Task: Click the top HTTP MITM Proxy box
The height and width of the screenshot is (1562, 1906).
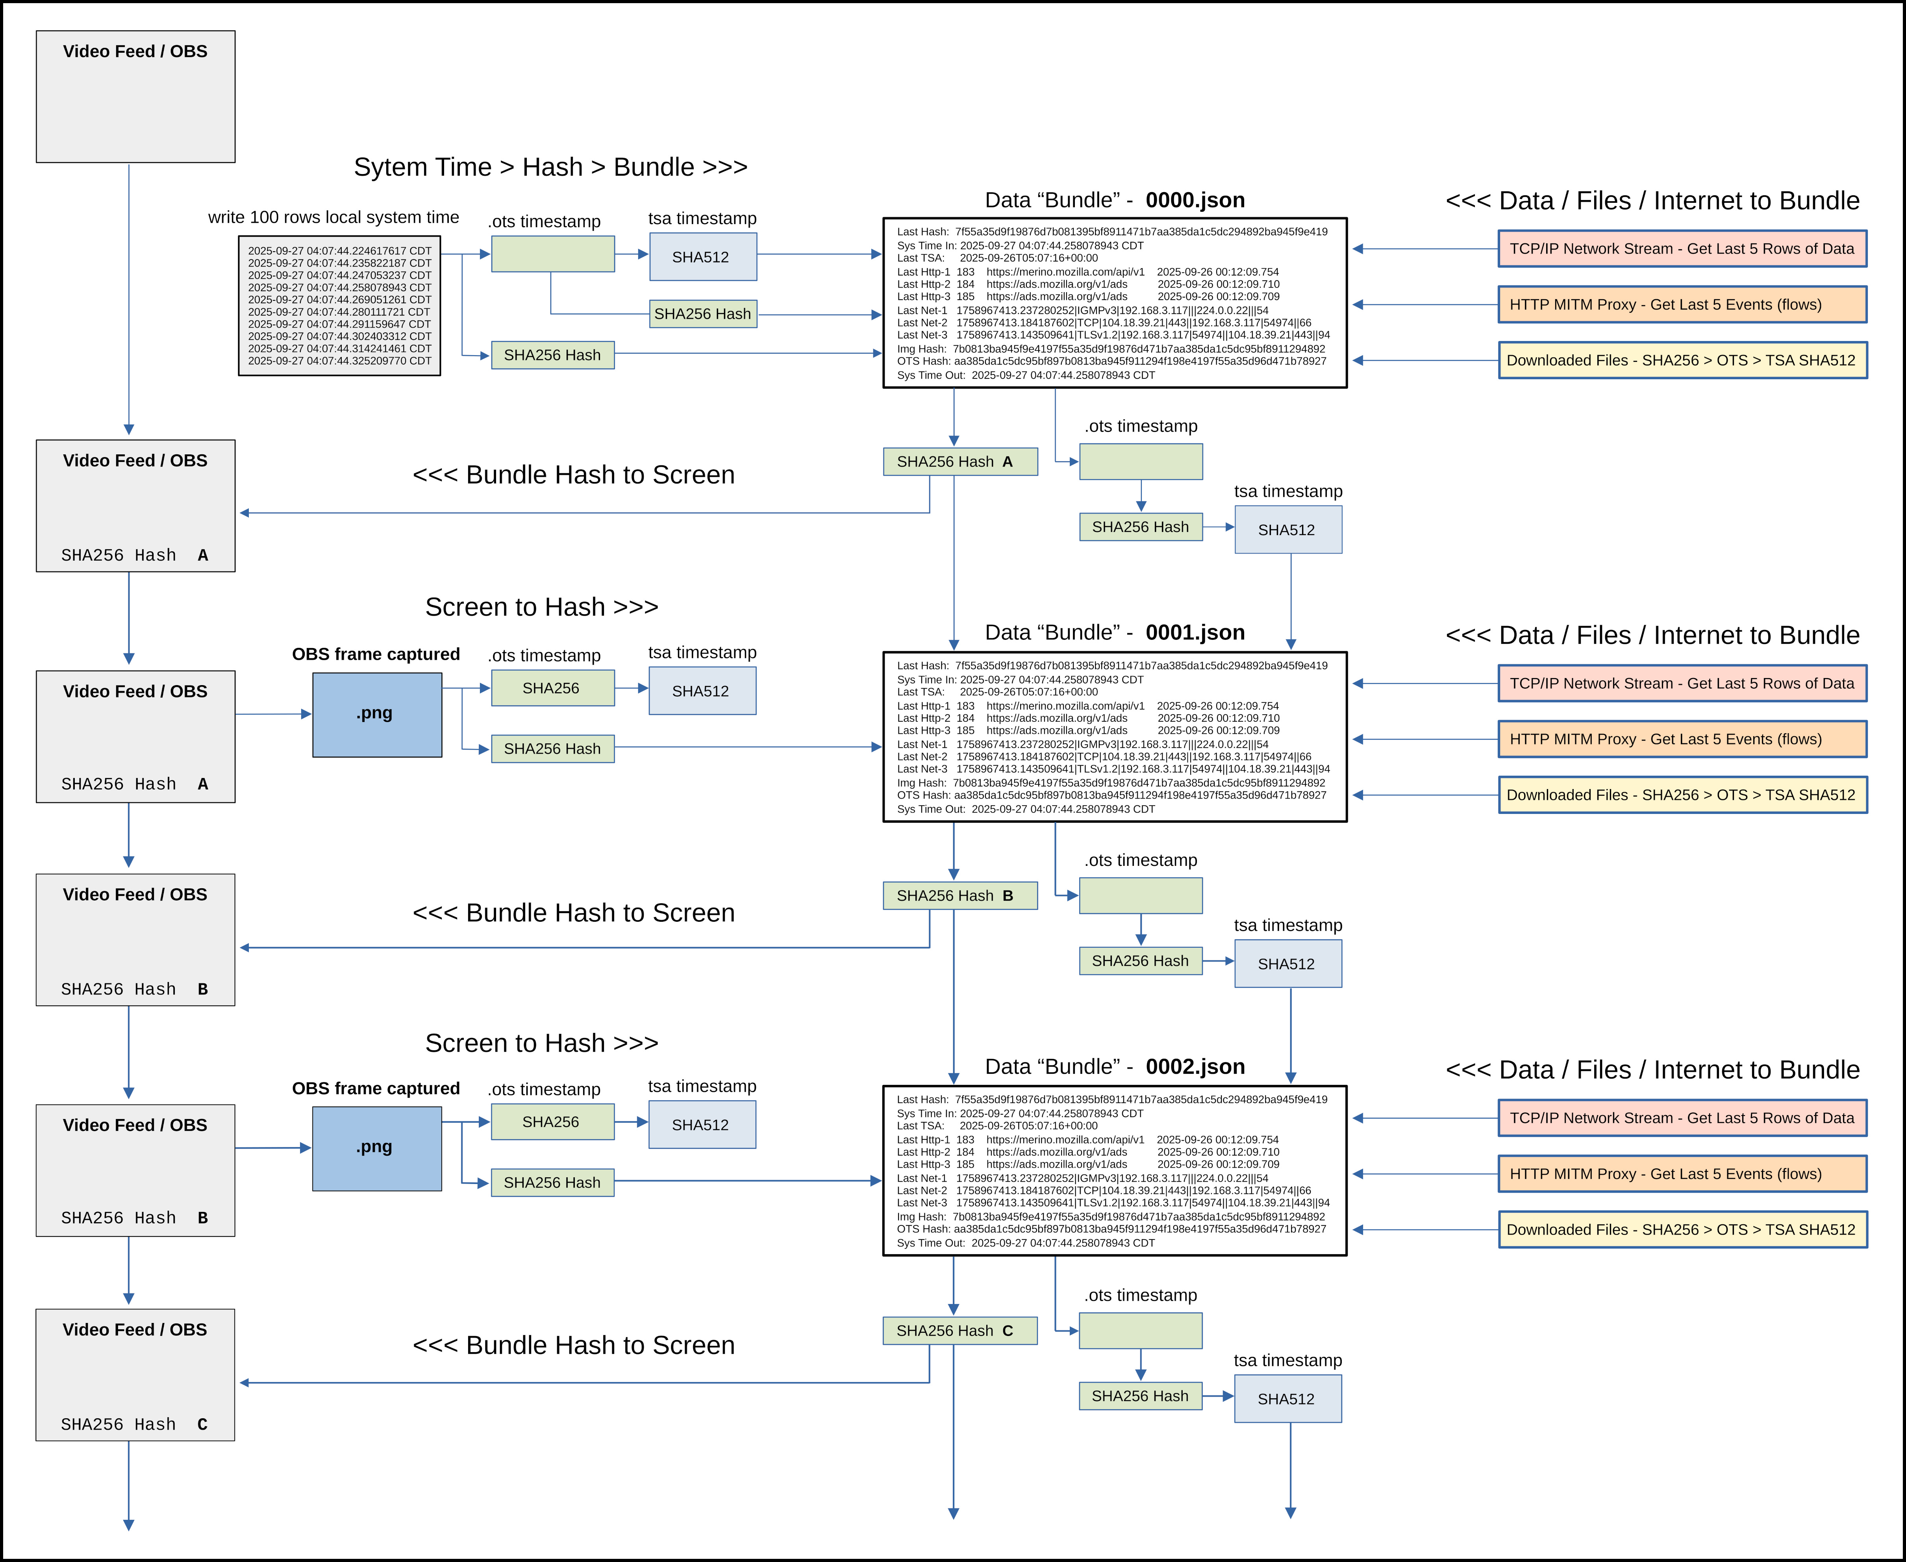Action: (1681, 304)
